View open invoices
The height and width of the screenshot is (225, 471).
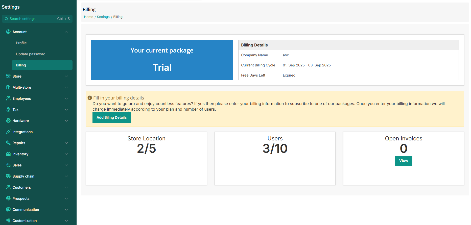tap(403, 161)
